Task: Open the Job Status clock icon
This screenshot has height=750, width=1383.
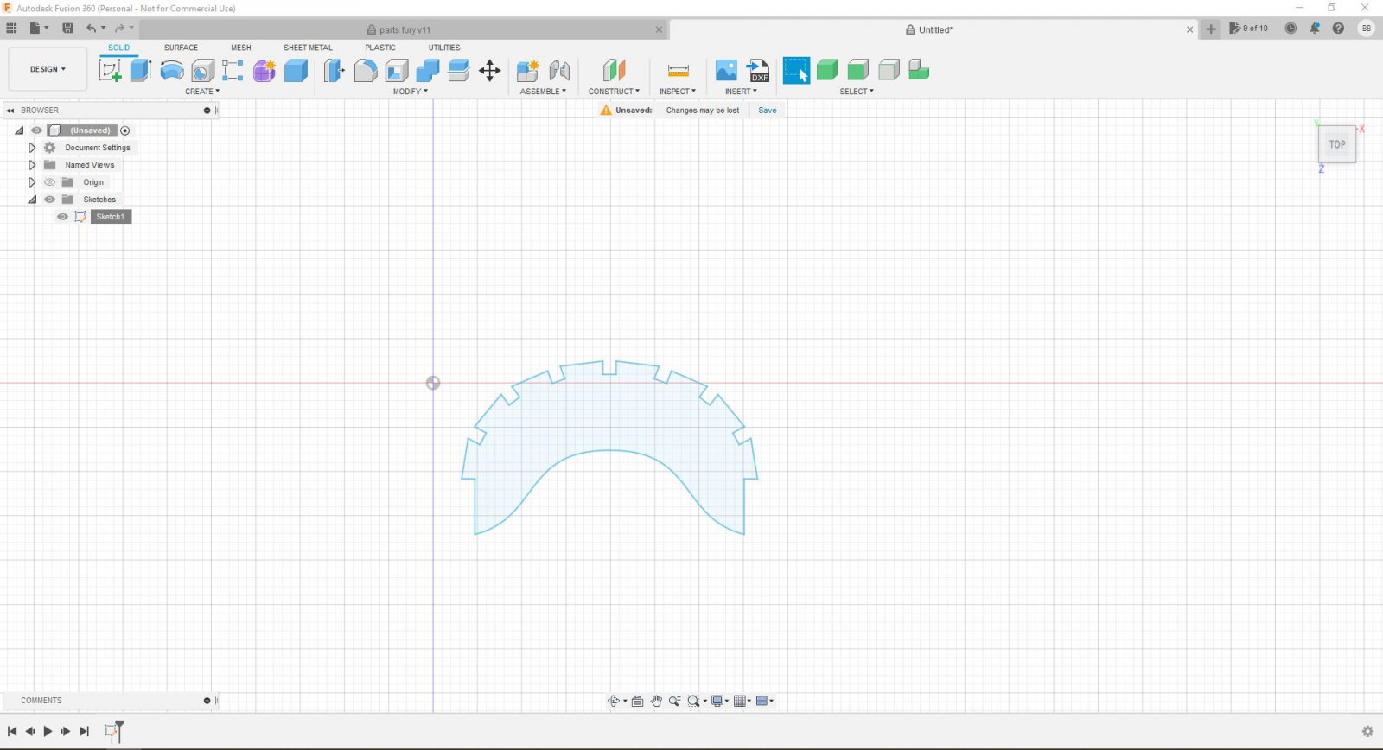Action: pyautogui.click(x=1291, y=29)
